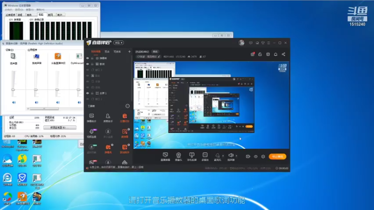
Task: Mute the 扬声器 device in volume mixer
Action: coord(14,102)
